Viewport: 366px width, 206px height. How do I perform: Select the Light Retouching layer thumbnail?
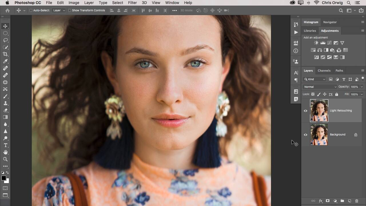tap(319, 111)
